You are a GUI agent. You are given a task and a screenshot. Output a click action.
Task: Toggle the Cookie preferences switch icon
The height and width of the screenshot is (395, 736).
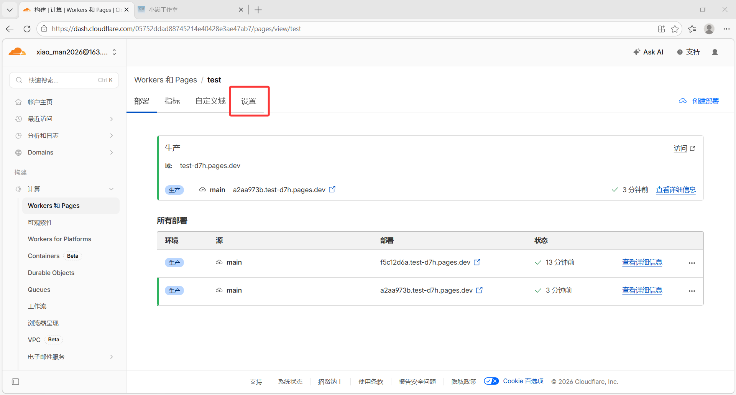[x=491, y=381]
